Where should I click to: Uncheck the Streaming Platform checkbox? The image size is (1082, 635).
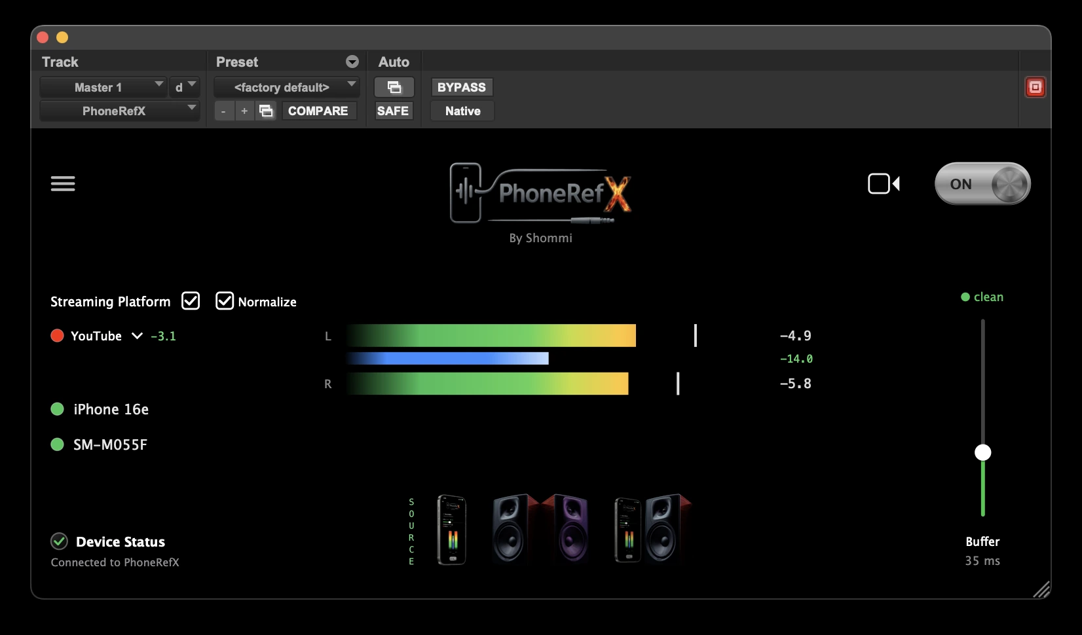click(191, 300)
